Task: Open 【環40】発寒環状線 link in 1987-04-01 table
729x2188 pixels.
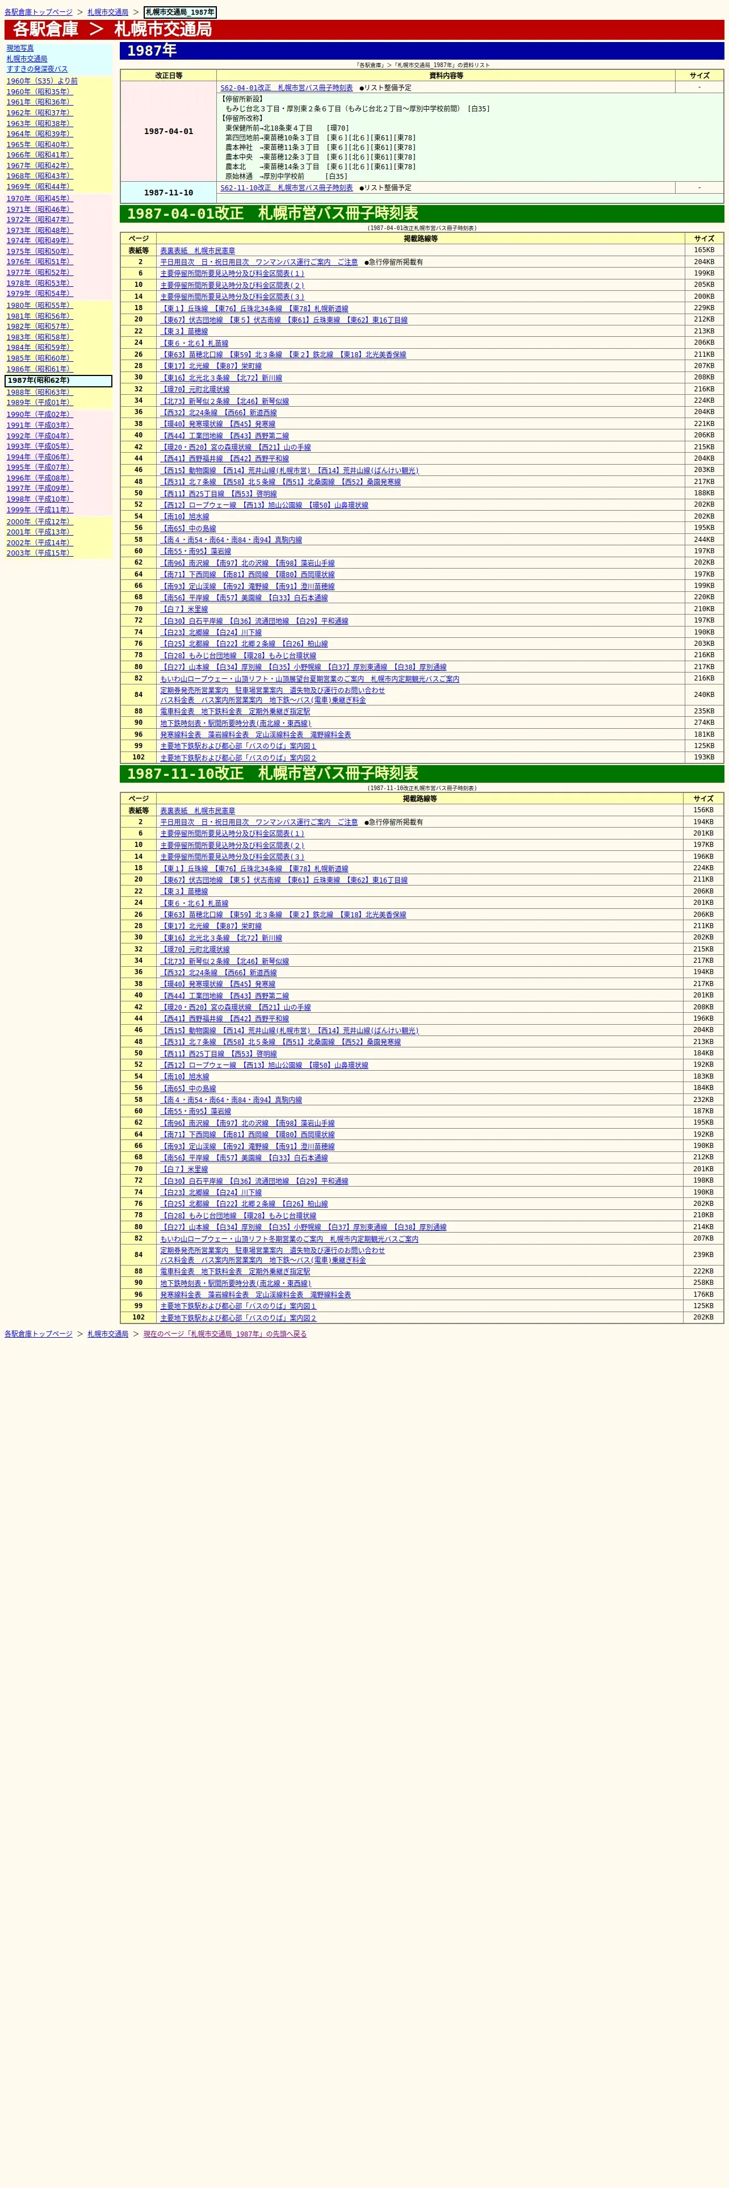Action: pos(218,425)
